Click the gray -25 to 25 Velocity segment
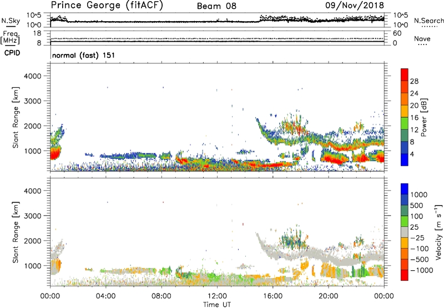 [x=405, y=232]
